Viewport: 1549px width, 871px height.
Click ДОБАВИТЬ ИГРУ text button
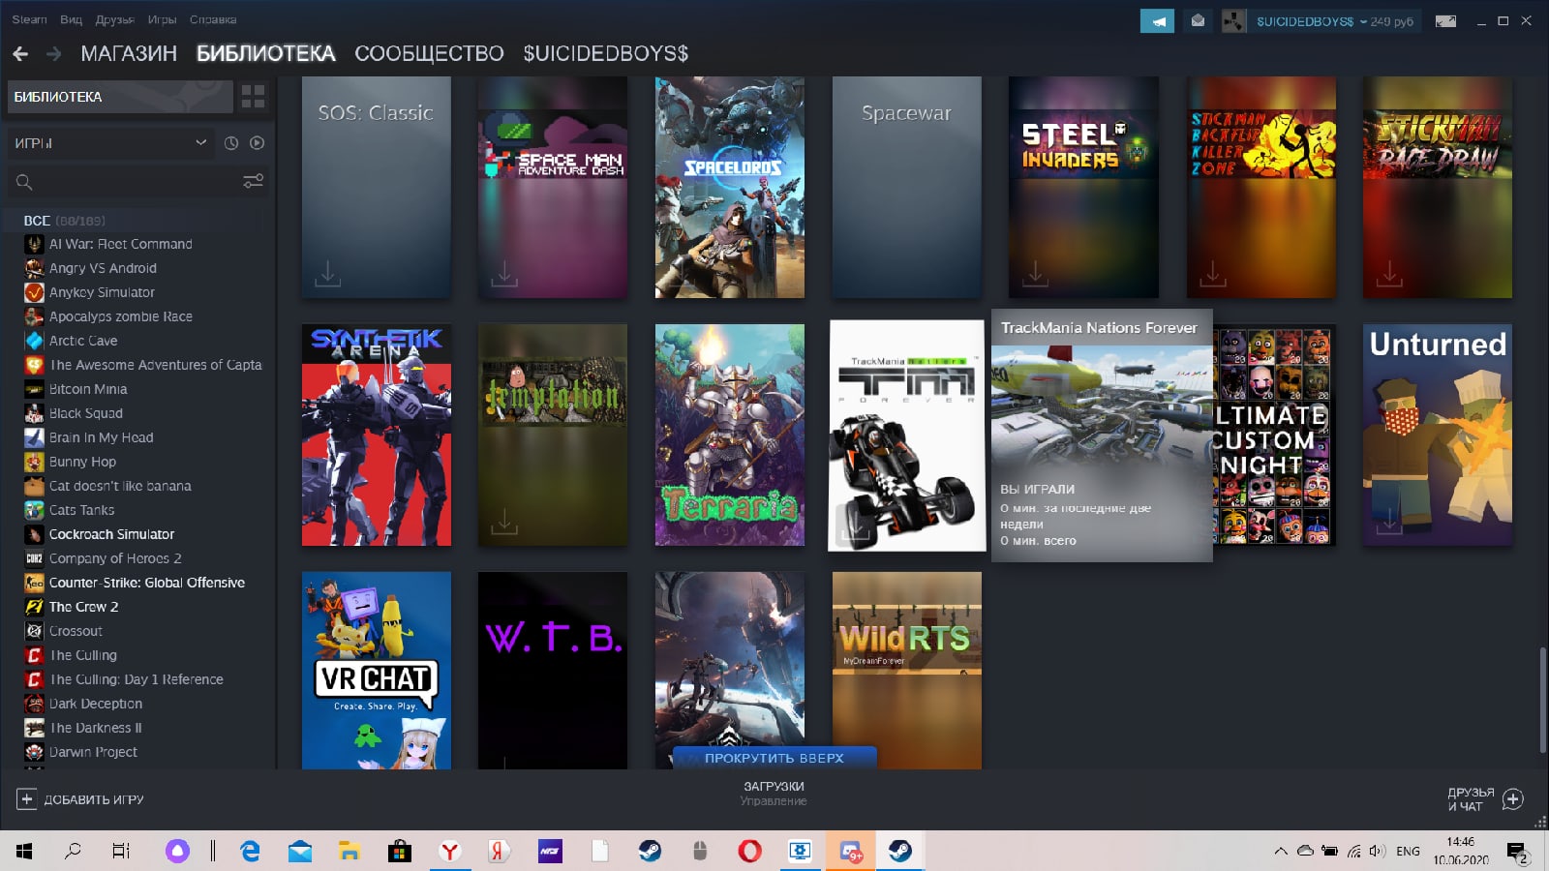[94, 799]
